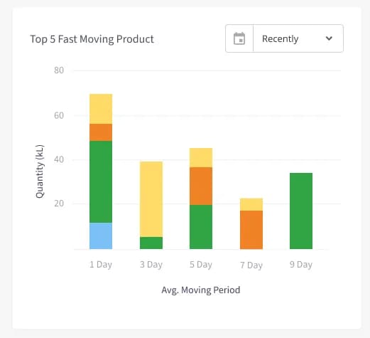The image size is (370, 338).
Task: Click the '9 Day' axis label
Action: pyautogui.click(x=301, y=265)
